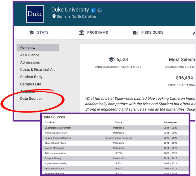This screenshot has height=176, width=196.
Task: Click the bank building icon for Programs
Action: (x=82, y=33)
